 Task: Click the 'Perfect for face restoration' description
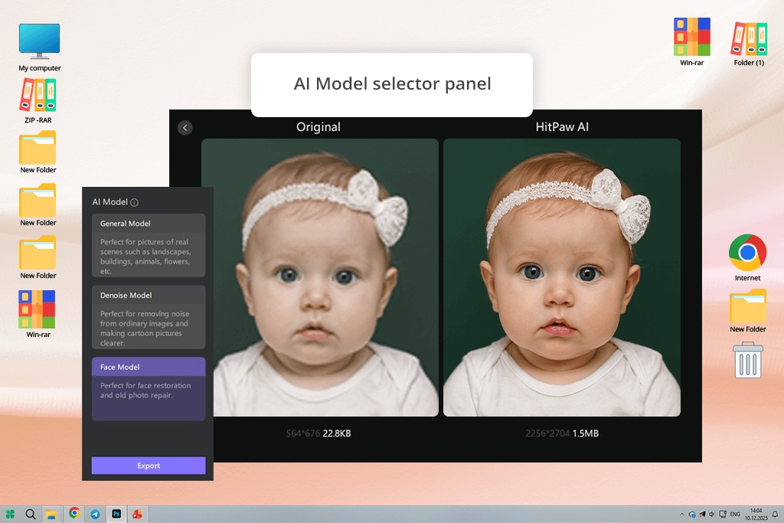[145, 391]
